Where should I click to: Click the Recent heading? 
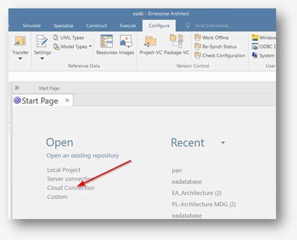pos(187,142)
